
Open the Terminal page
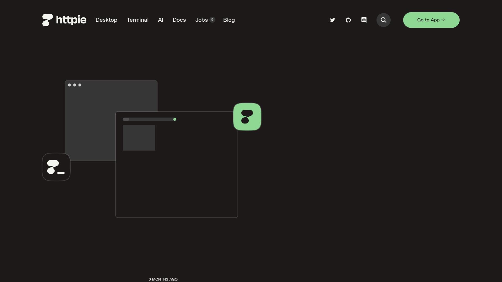coord(138,20)
